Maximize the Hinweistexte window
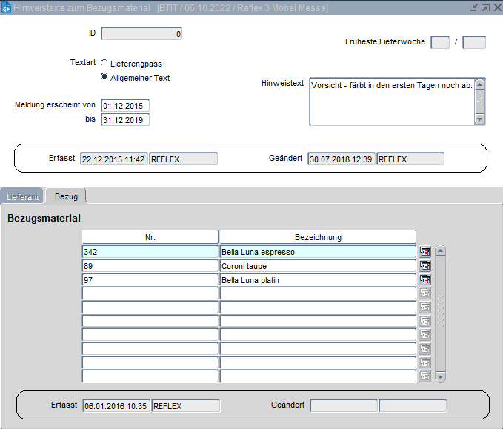Image resolution: width=503 pixels, height=429 pixels. pos(484,7)
